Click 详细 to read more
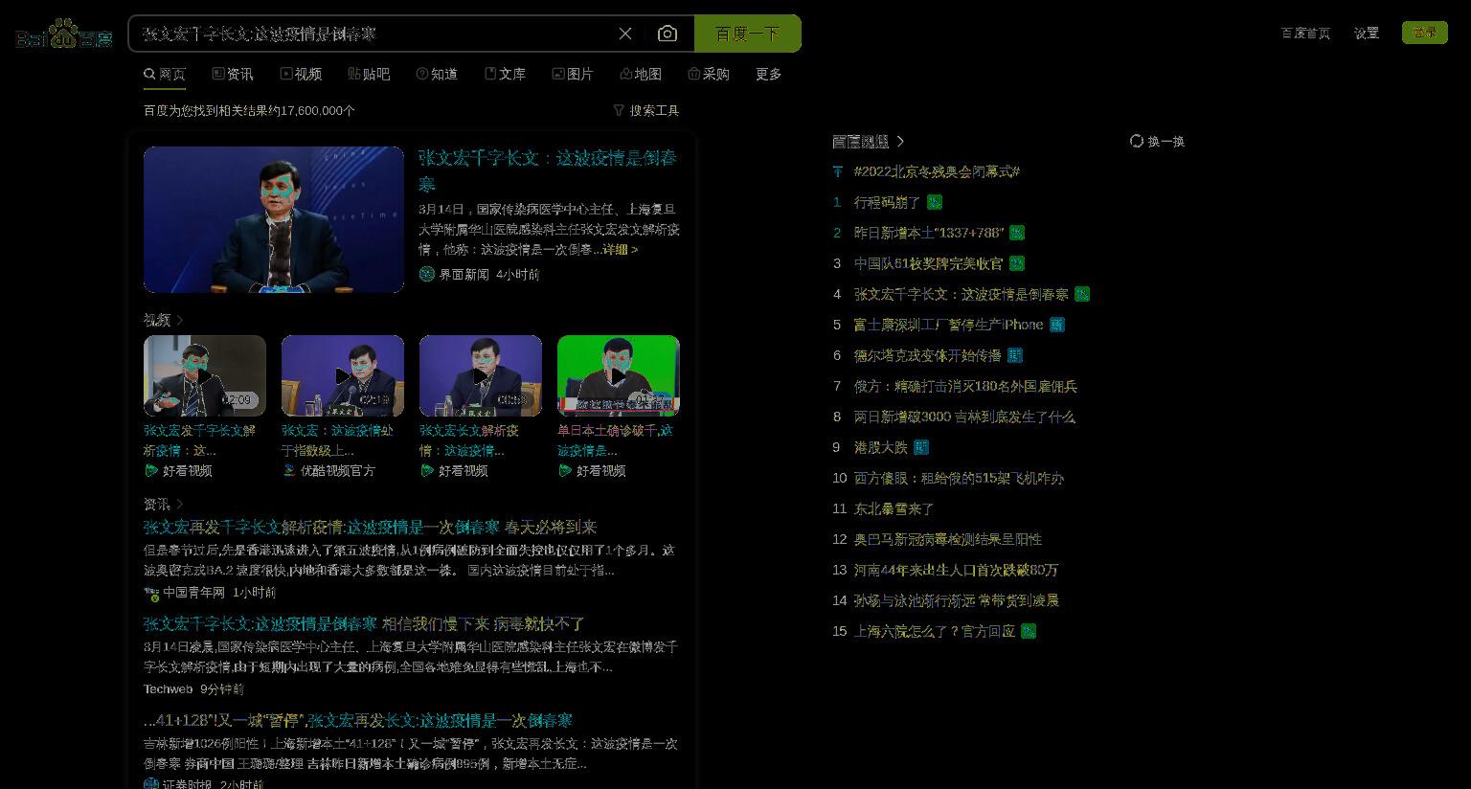This screenshot has width=1471, height=789. tap(620, 249)
